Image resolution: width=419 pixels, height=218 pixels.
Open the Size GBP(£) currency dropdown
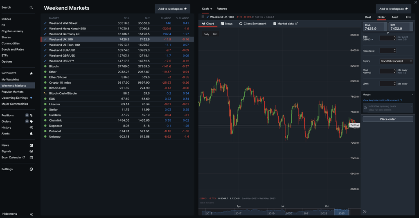pos(368,40)
